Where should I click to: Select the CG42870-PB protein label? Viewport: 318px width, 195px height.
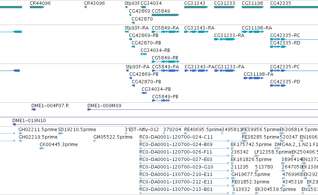pos(146,82)
